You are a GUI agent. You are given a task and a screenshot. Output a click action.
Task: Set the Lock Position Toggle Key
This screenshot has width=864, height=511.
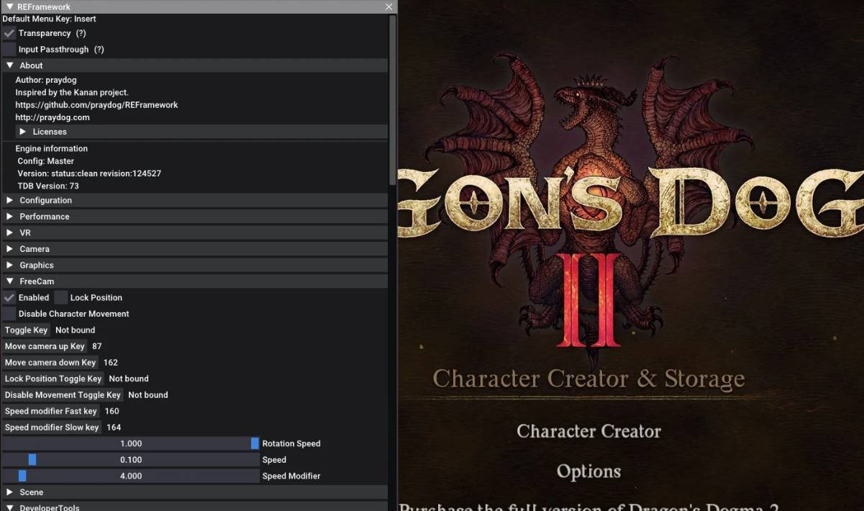coord(53,379)
